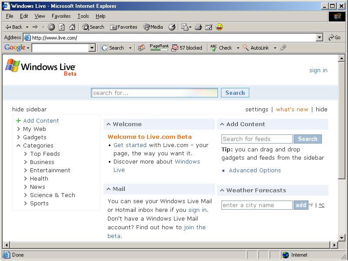Switch weather units to °C

[x=321, y=205]
